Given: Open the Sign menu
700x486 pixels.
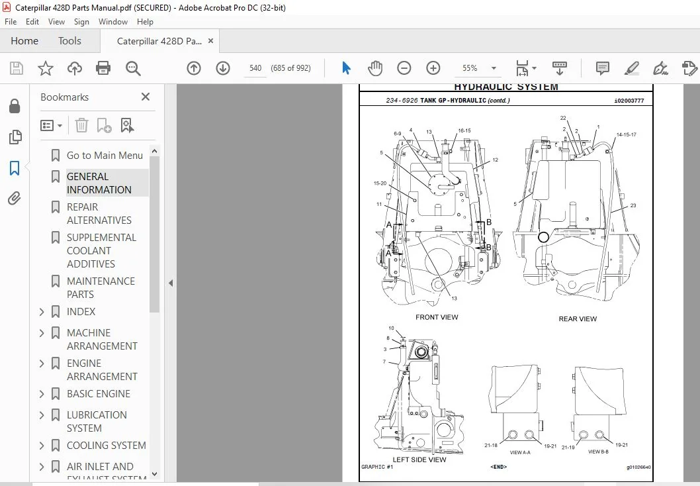Looking at the screenshot, I should 81,21.
